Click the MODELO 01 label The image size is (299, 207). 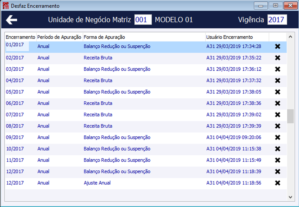[174, 20]
